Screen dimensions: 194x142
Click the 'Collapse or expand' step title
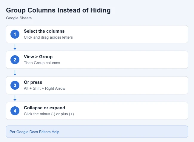[x=44, y=108]
